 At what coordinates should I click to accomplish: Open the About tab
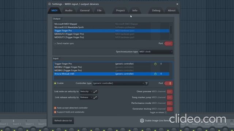coord(171,11)
